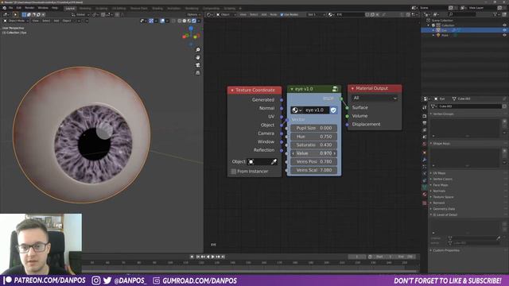Open the outliner filter funnel icon

pos(495,14)
